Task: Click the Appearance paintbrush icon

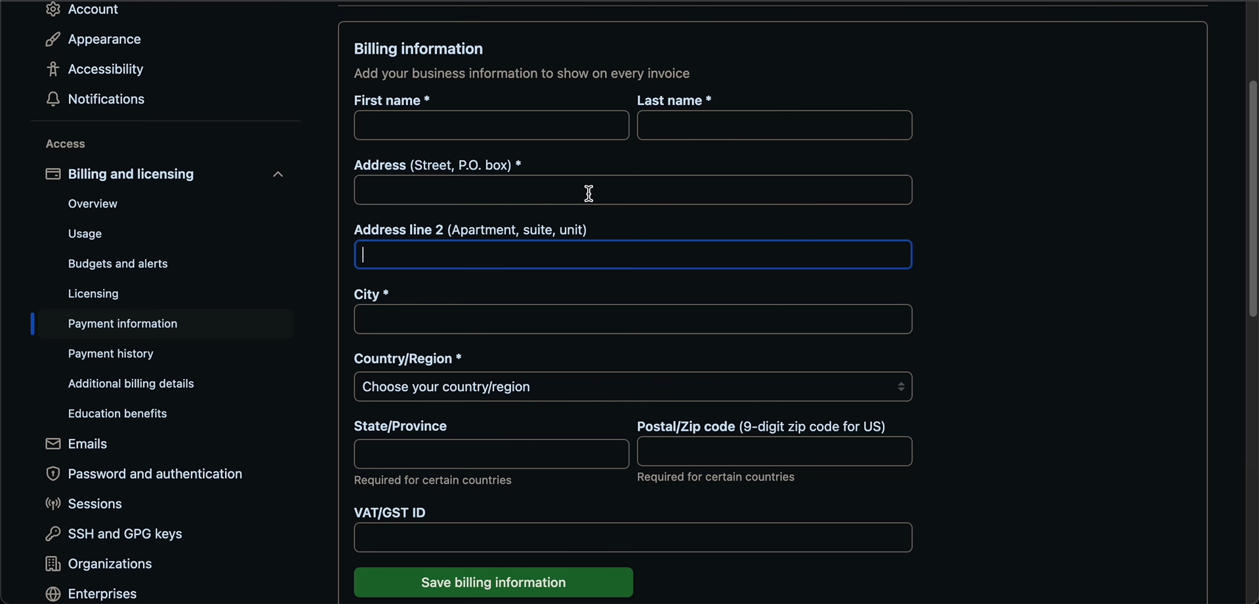Action: tap(52, 39)
